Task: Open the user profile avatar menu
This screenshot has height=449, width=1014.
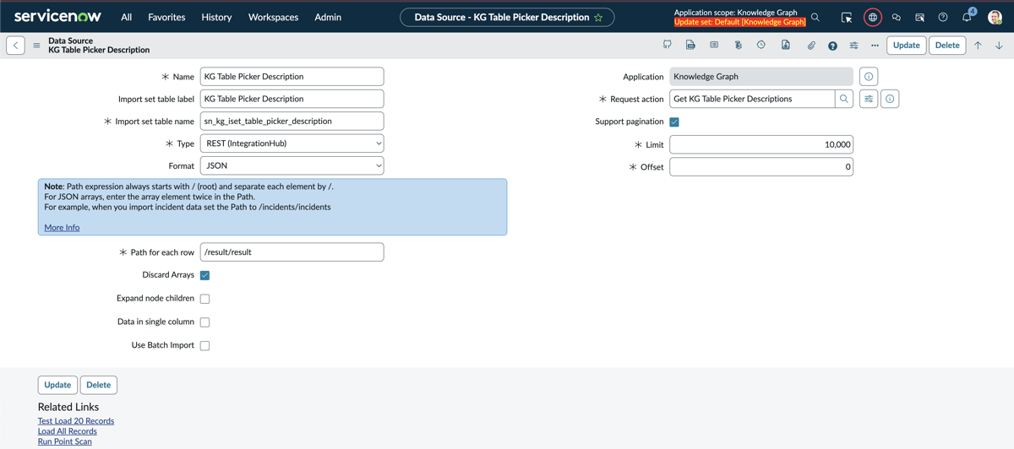Action: [995, 17]
